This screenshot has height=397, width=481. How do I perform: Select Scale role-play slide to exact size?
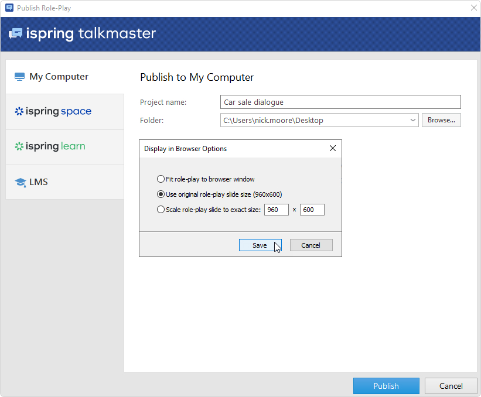(161, 210)
